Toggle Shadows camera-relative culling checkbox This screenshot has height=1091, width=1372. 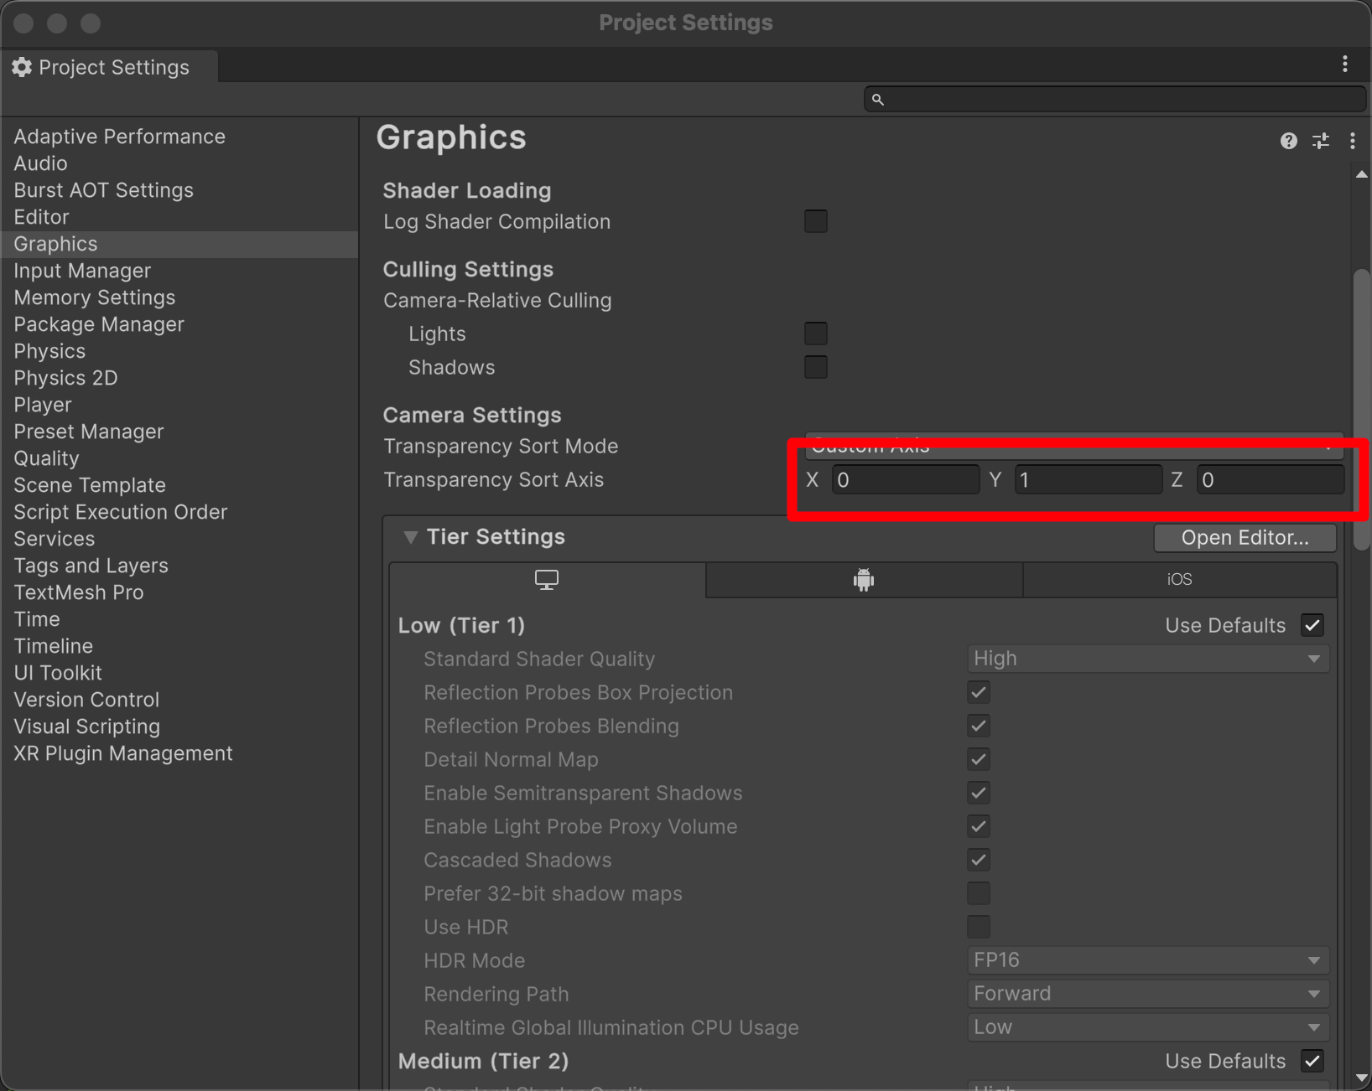pos(815,367)
